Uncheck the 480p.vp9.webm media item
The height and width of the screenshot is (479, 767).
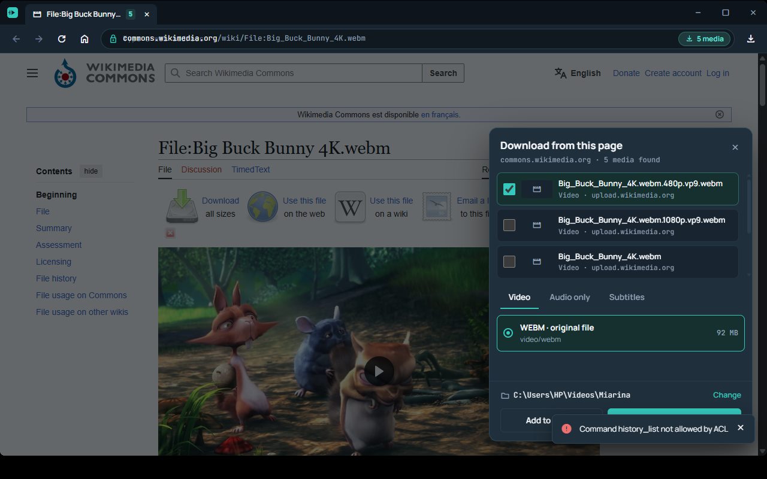point(509,189)
